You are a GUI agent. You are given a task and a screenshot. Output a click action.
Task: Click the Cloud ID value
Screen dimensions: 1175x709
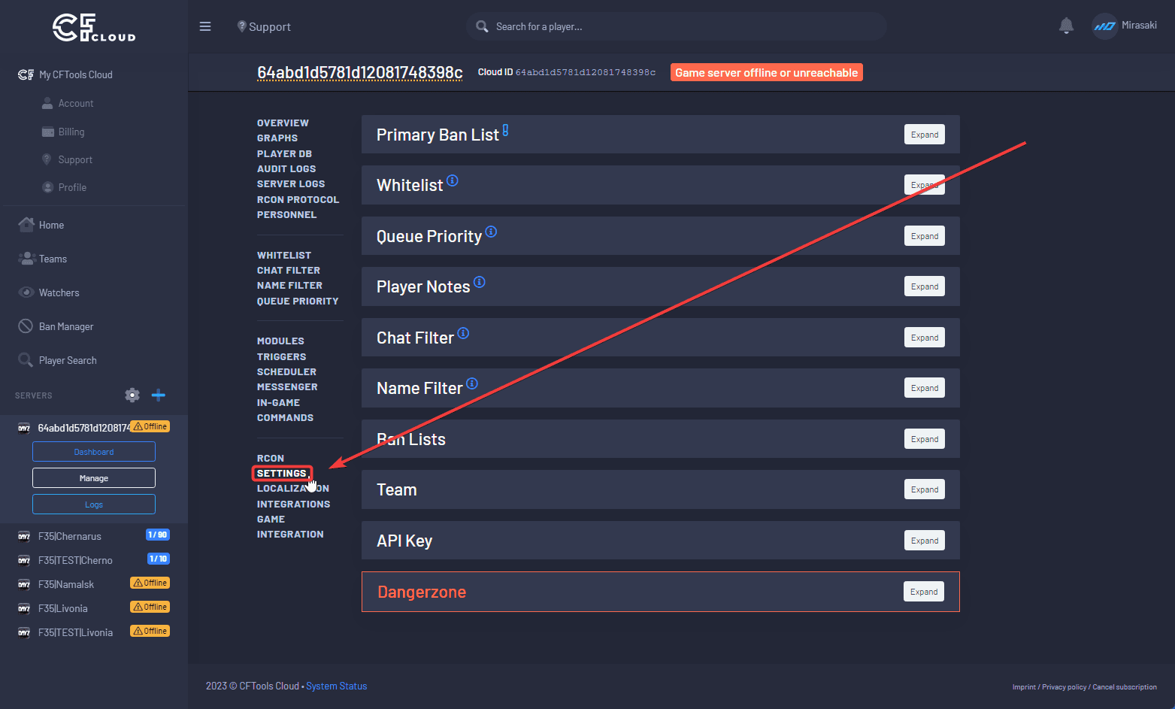point(585,72)
